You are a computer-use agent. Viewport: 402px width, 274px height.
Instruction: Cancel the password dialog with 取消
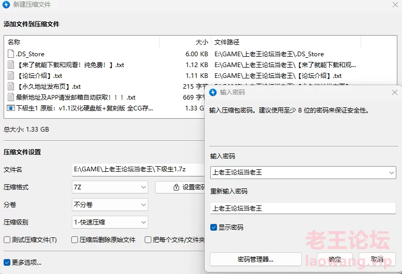click(377, 260)
